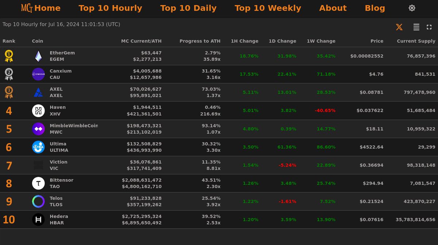
Task: Click the Bittensor coin logo
Action: pyautogui.click(x=38, y=183)
